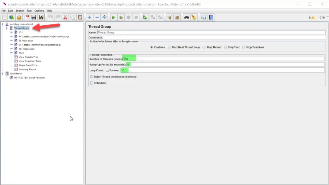Tick the Scheduler checkbox

coord(92,83)
